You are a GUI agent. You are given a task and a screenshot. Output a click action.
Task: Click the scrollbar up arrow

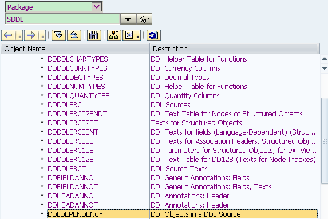(x=324, y=59)
